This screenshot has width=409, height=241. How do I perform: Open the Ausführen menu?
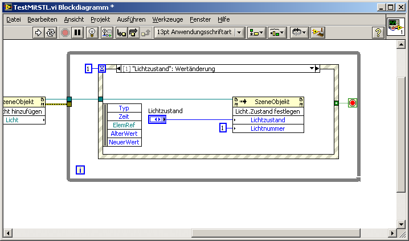point(131,19)
